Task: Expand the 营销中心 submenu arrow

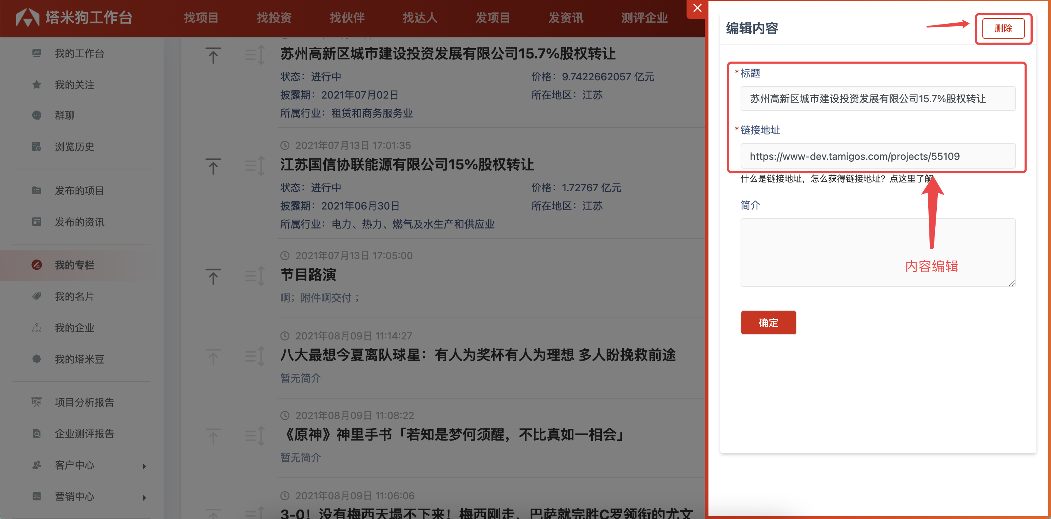Action: pos(145,497)
